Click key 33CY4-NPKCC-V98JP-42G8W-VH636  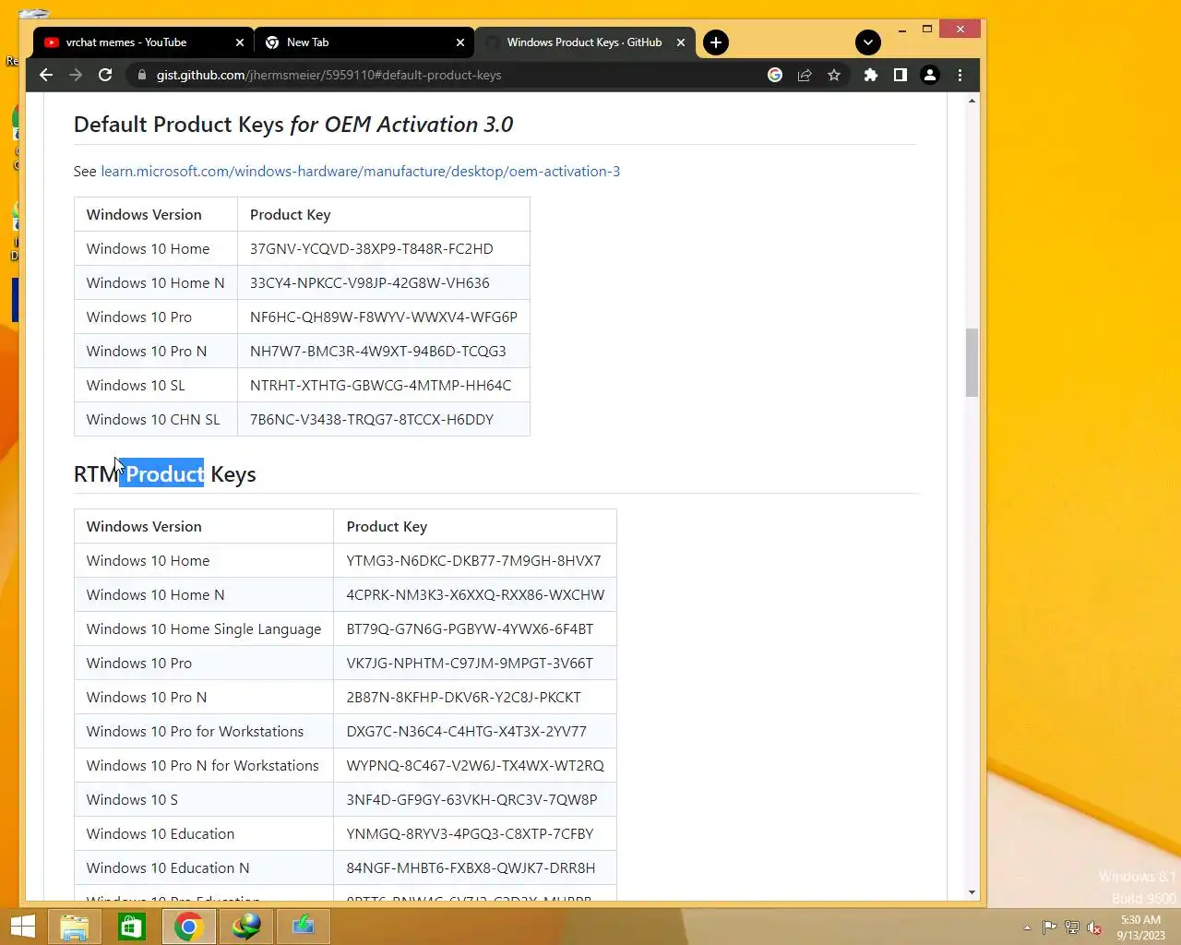coord(369,283)
